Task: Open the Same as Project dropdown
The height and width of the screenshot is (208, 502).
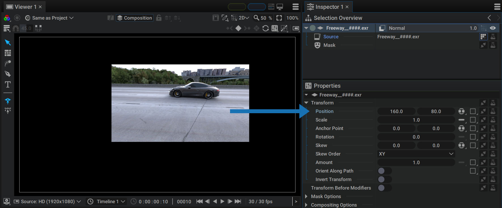Action: (x=50, y=18)
